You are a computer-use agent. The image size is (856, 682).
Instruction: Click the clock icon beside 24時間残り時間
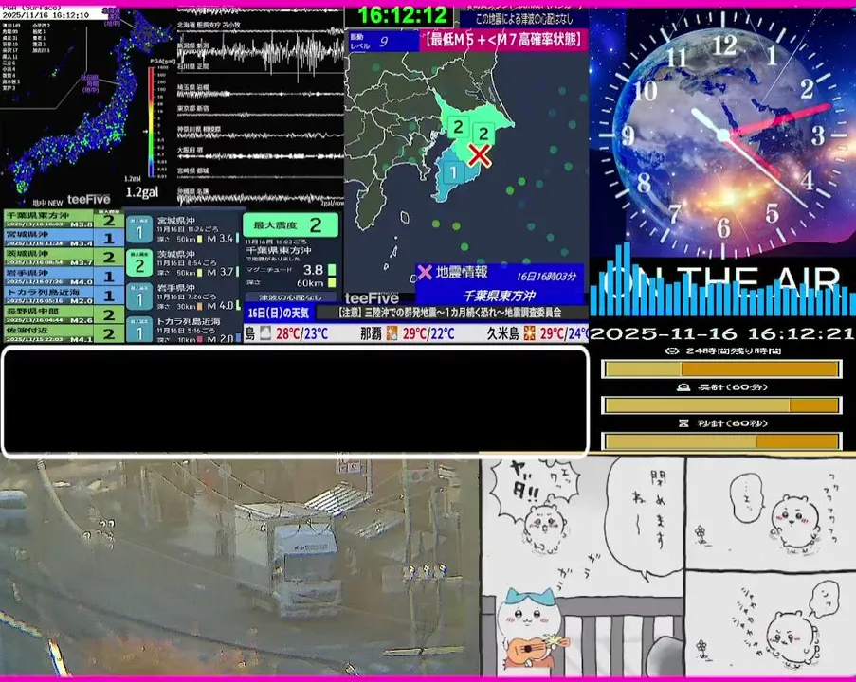(x=673, y=350)
